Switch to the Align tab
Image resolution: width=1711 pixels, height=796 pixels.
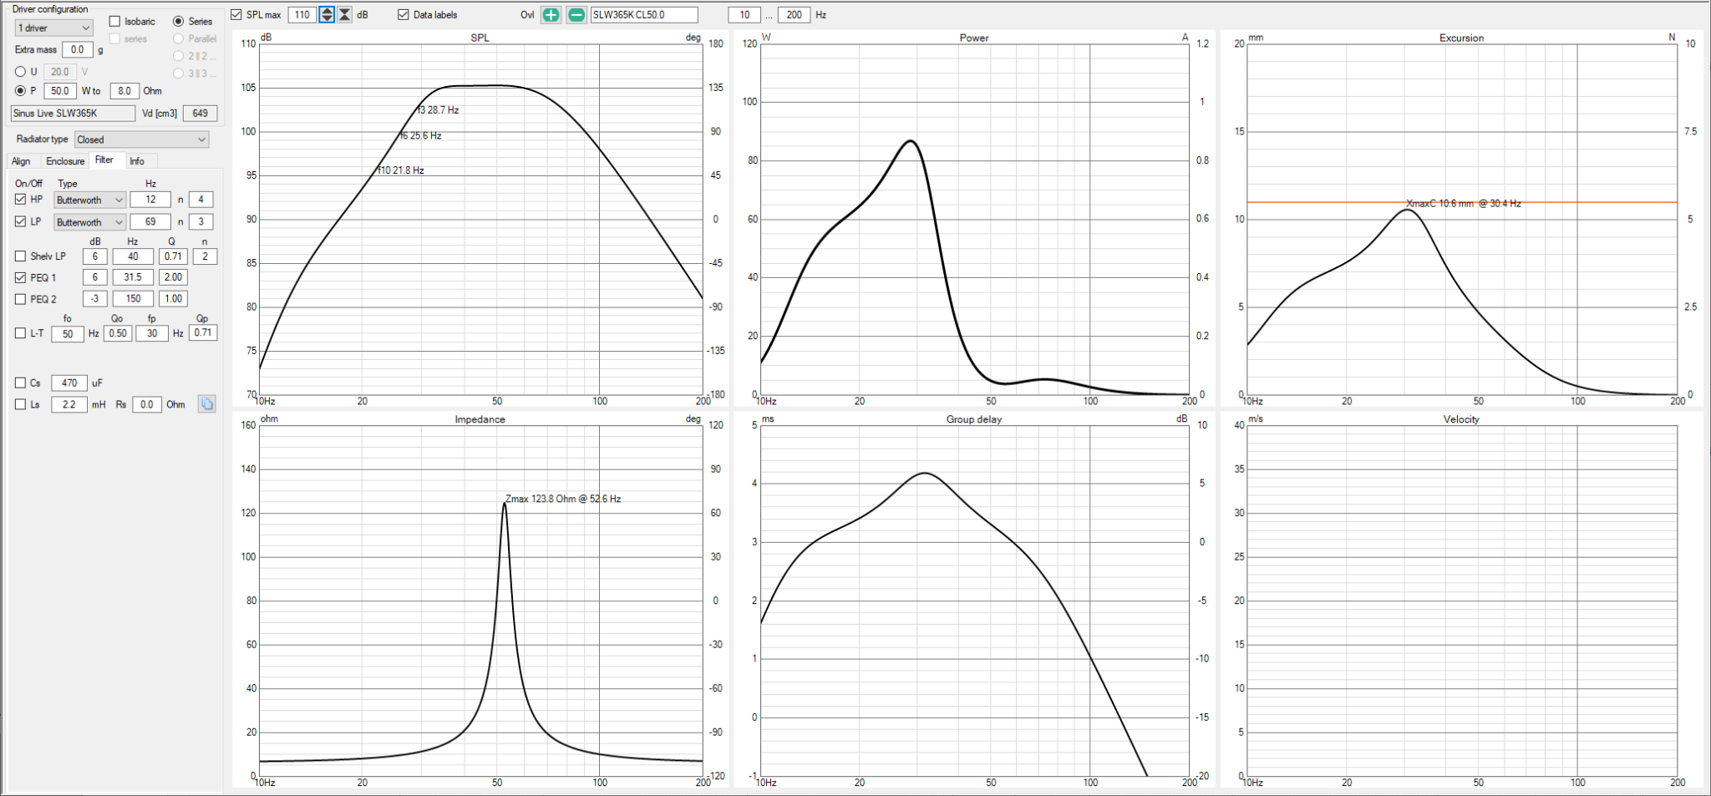(21, 161)
